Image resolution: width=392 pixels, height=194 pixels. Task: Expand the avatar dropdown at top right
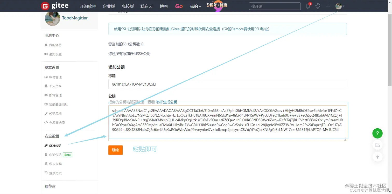tap(340, 6)
